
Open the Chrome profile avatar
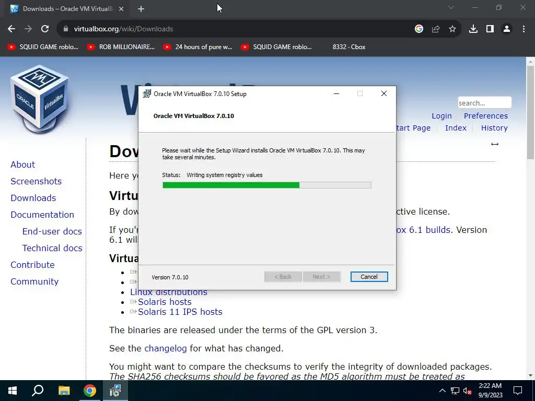point(507,29)
